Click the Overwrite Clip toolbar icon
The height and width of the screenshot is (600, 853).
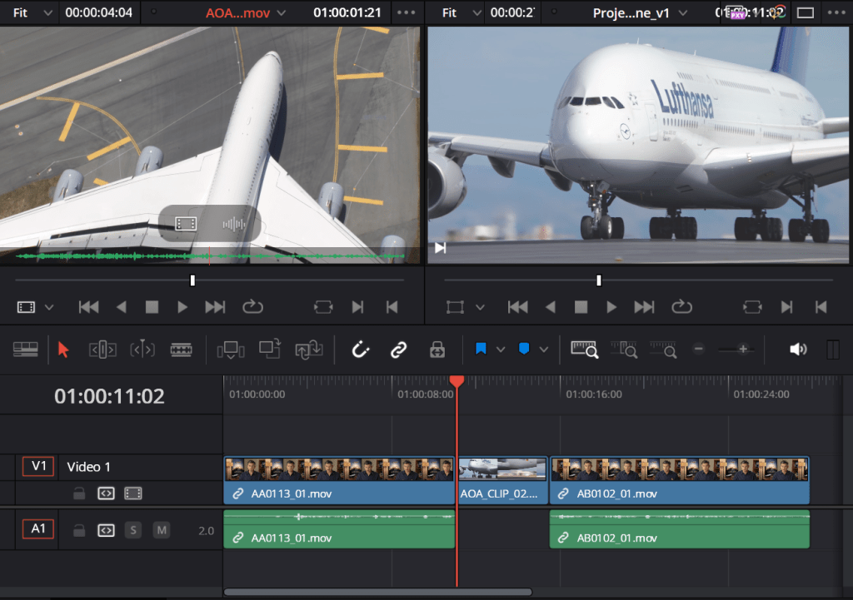tap(269, 350)
